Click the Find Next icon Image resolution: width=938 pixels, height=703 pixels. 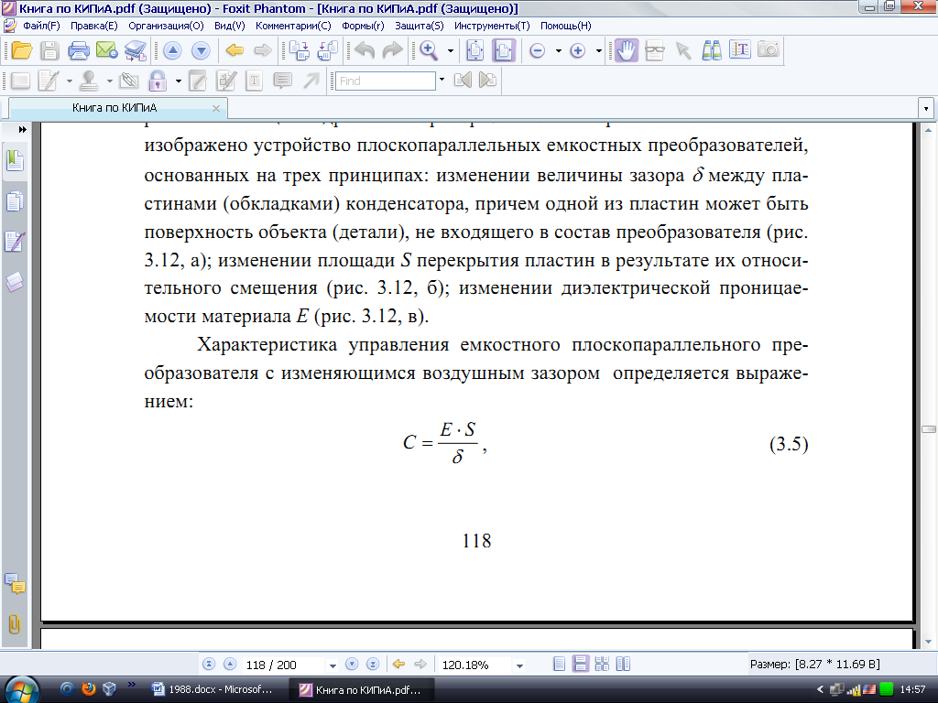(487, 81)
